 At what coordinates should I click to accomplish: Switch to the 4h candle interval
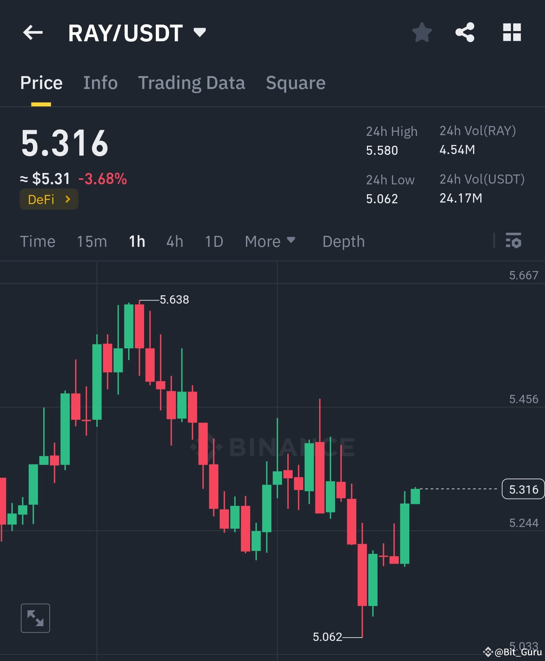(x=174, y=241)
